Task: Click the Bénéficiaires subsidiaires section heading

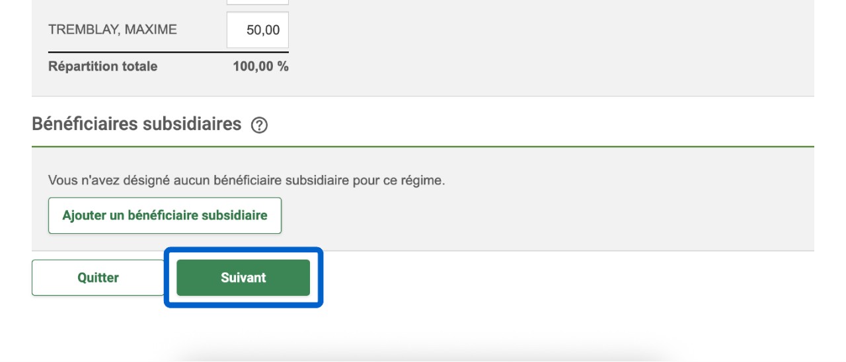Action: pos(136,124)
